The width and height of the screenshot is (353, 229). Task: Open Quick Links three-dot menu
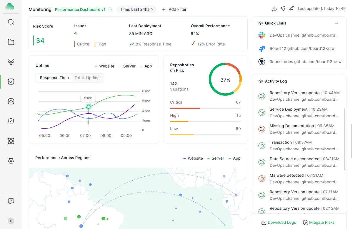click(337, 23)
